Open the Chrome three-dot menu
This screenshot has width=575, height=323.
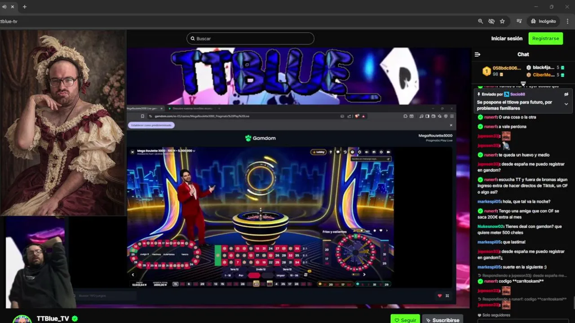(567, 21)
